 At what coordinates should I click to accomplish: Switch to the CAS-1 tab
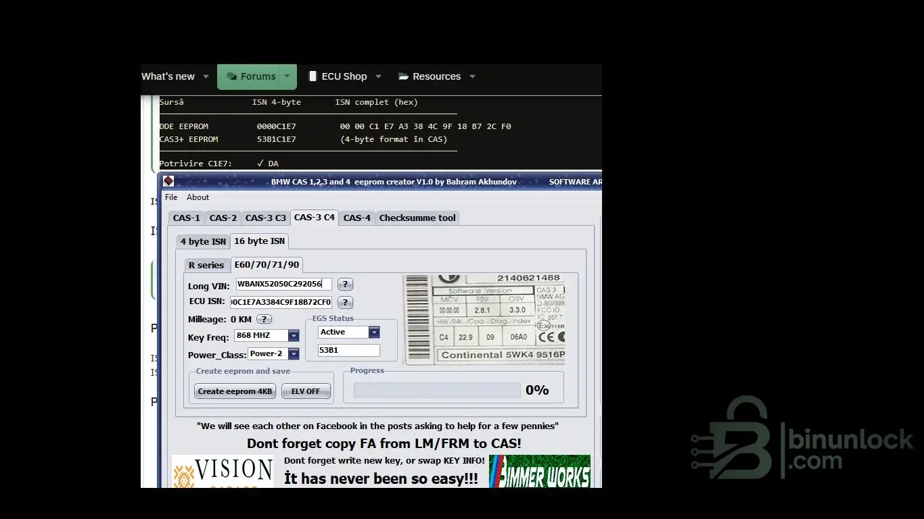click(187, 218)
